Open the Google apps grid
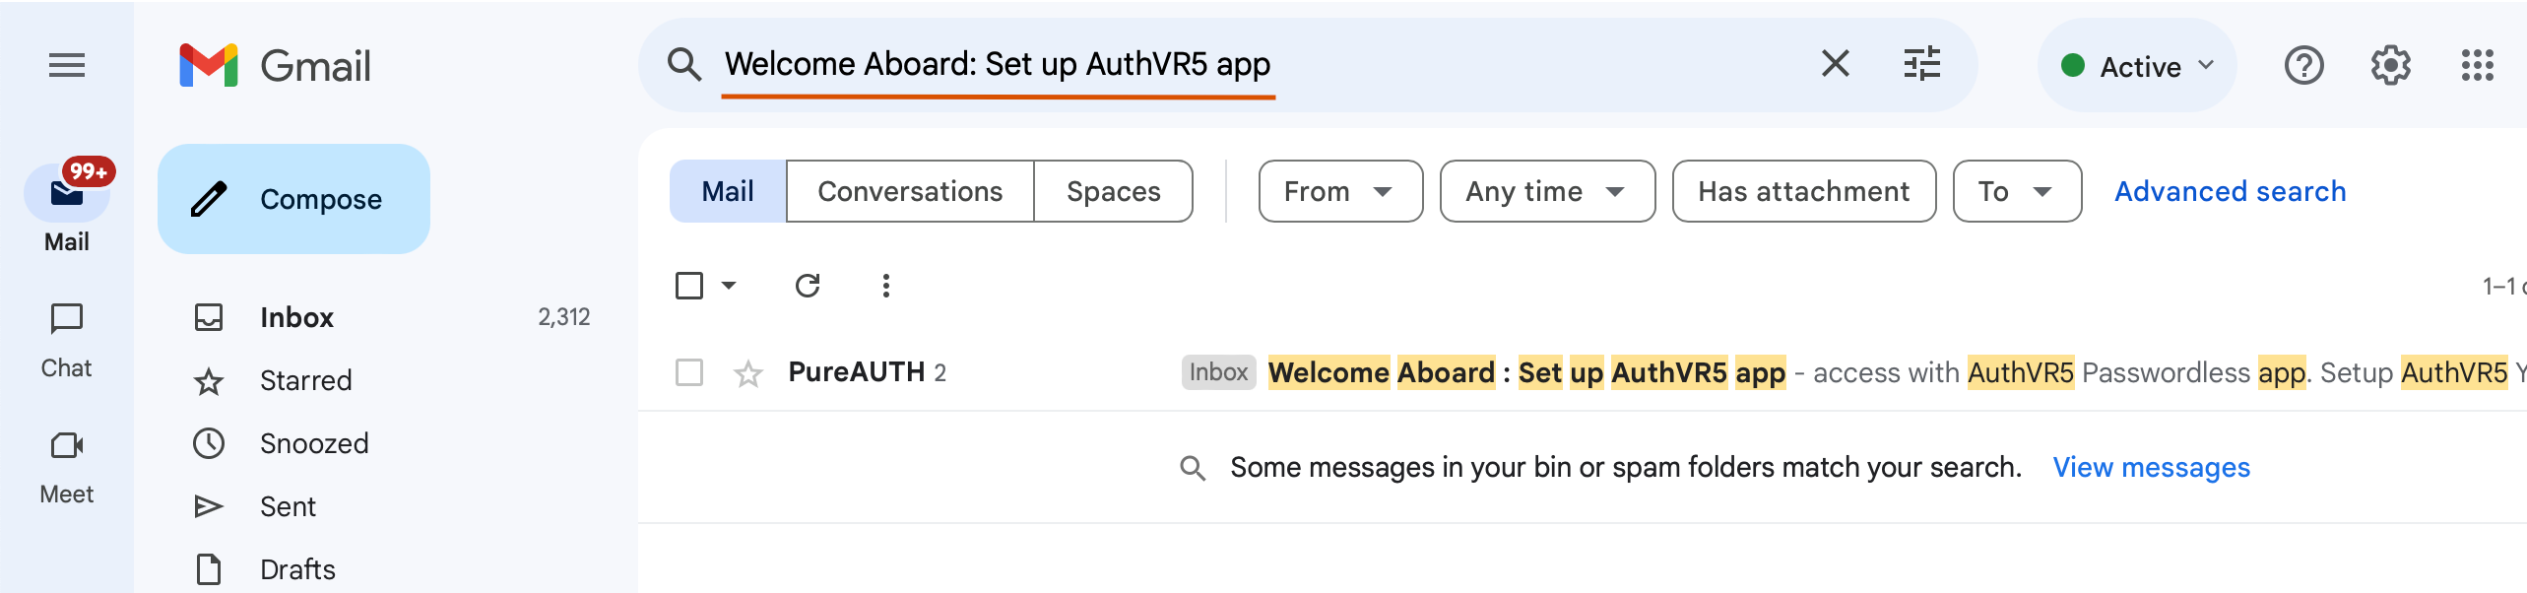This screenshot has width=2527, height=593. click(2477, 65)
